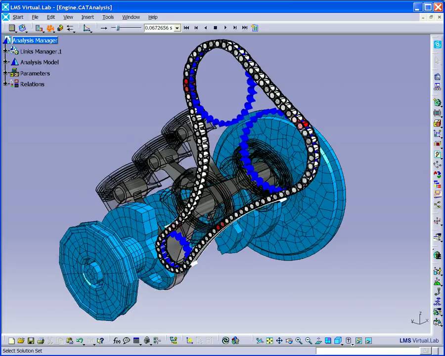Step forward one animation frame

point(235,28)
